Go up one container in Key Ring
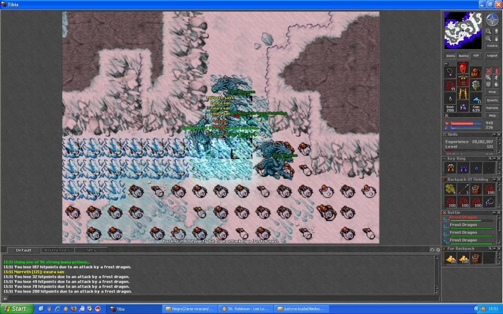Screen dimensions: 503x314 [491, 158]
